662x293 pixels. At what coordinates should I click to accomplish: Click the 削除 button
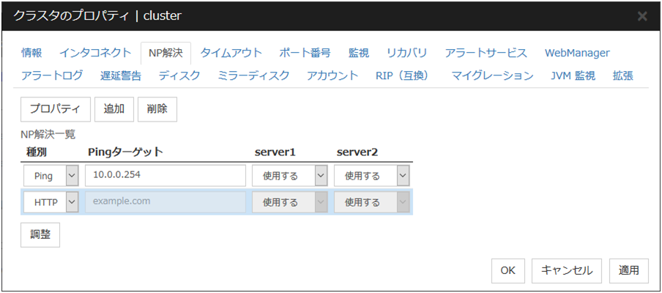pos(157,109)
